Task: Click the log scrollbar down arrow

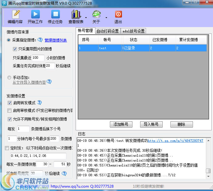Action: tap(208, 176)
